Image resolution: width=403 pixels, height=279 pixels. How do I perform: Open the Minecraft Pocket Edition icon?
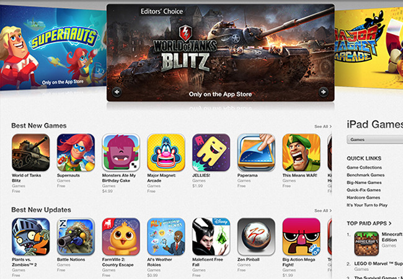click(366, 244)
